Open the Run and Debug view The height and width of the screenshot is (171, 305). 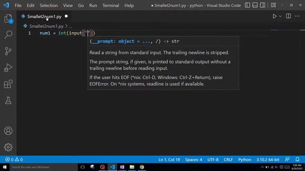[8, 67]
